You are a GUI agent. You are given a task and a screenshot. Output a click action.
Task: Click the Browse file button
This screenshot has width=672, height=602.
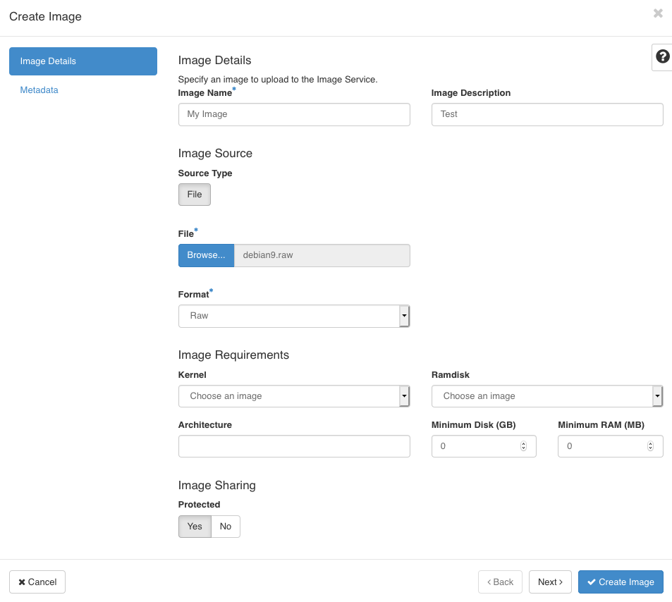[x=206, y=255]
